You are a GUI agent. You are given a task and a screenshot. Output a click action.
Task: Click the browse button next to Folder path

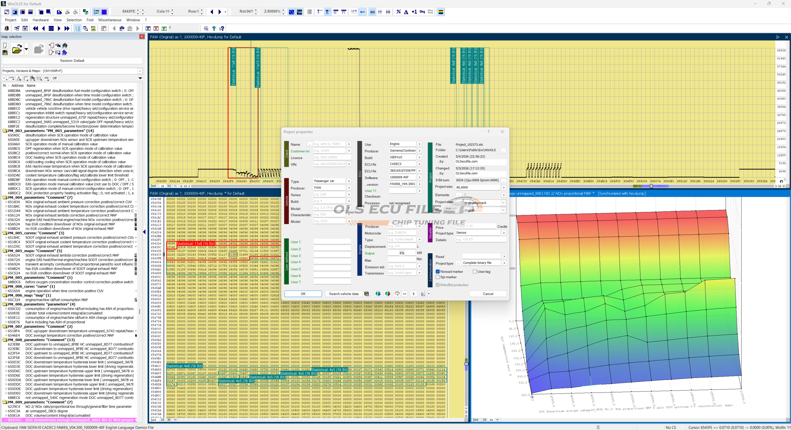pos(504,151)
